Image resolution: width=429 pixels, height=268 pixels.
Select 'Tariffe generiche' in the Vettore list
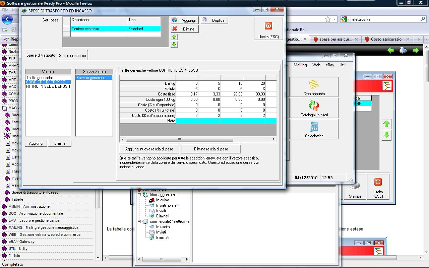[48, 78]
